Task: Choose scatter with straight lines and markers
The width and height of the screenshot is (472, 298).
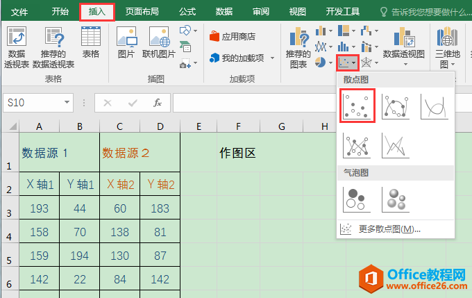Action: (x=357, y=146)
